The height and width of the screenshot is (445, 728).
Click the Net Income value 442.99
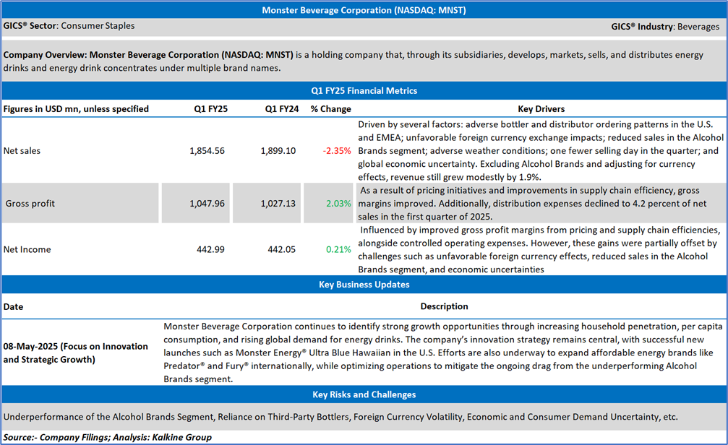point(210,250)
